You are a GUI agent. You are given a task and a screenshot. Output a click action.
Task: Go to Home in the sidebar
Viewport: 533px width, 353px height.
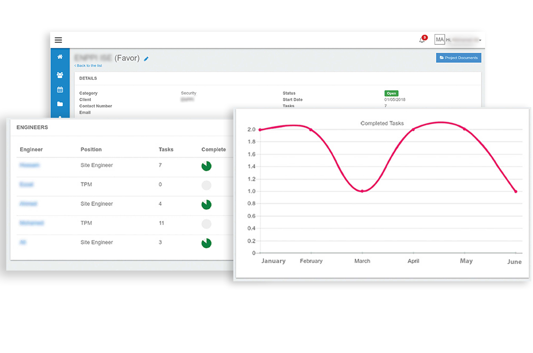click(x=60, y=57)
